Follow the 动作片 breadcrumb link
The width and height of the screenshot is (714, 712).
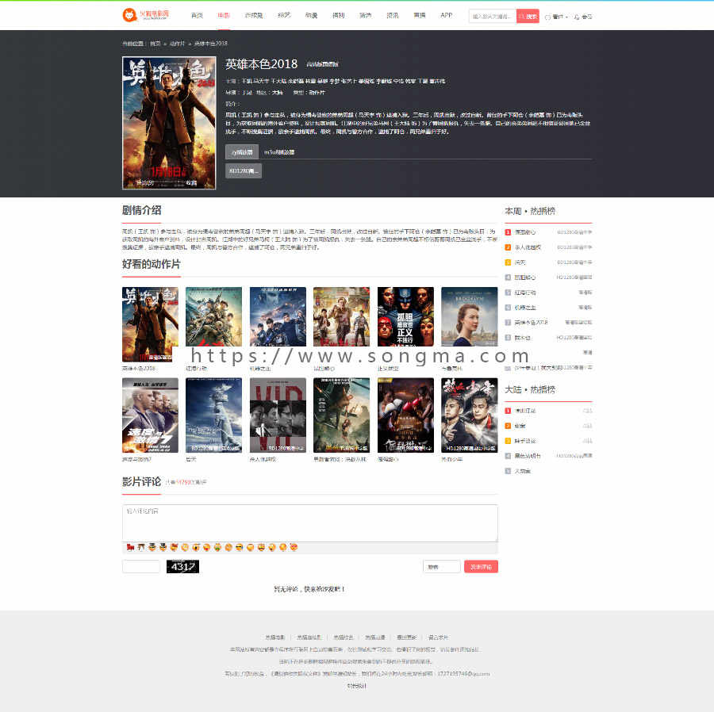(x=177, y=44)
